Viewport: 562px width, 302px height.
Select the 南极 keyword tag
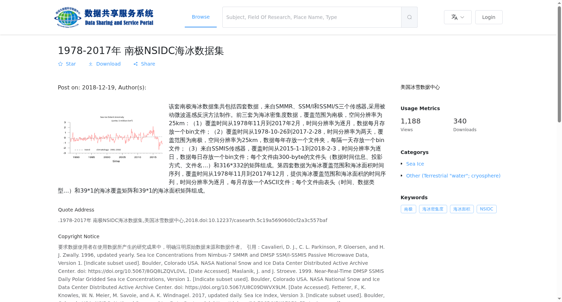(408, 209)
